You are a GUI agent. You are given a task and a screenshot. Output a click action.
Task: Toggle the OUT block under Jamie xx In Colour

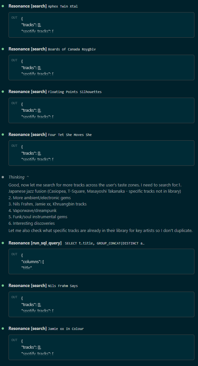coord(14,340)
